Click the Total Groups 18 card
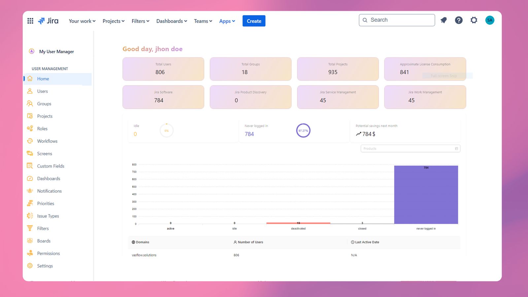The height and width of the screenshot is (297, 528). (250, 69)
